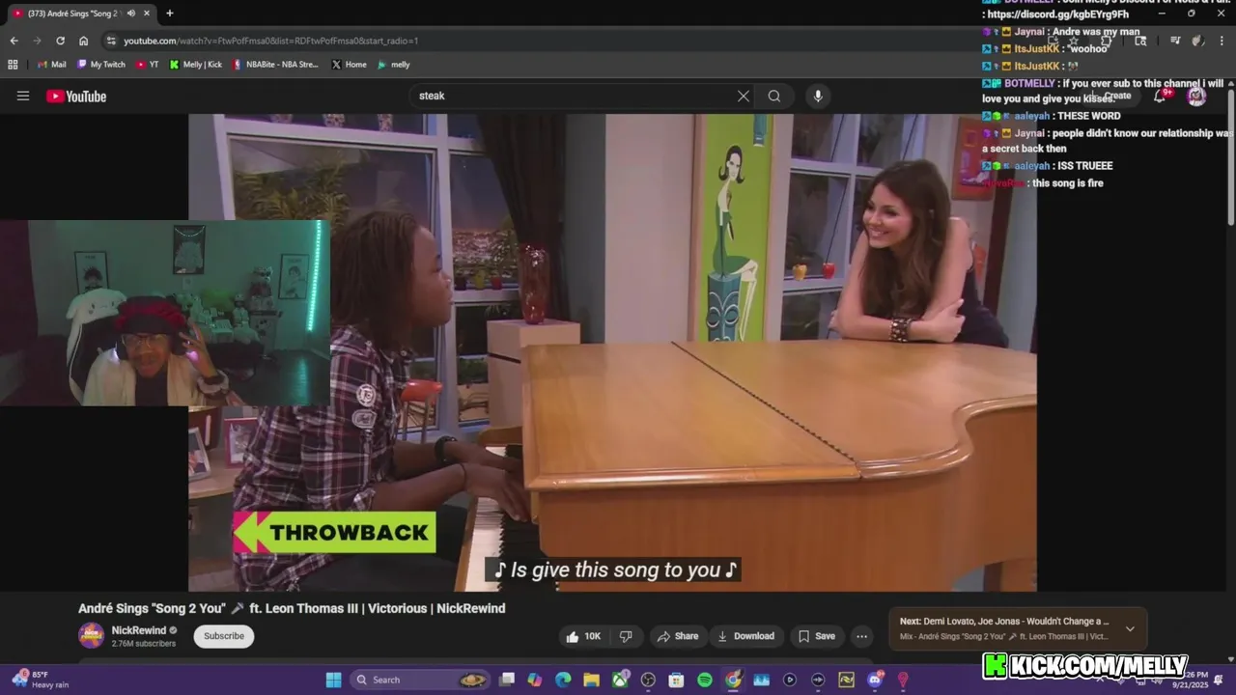This screenshot has height=695, width=1236.
Task: Open the weather widget showing Heavy rain
Action: tap(41, 680)
